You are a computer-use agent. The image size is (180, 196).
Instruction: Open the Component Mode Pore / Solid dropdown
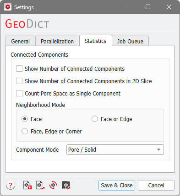(115, 150)
